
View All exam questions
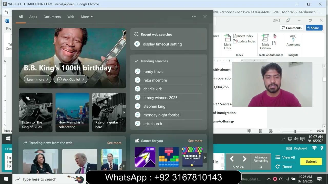(285, 157)
